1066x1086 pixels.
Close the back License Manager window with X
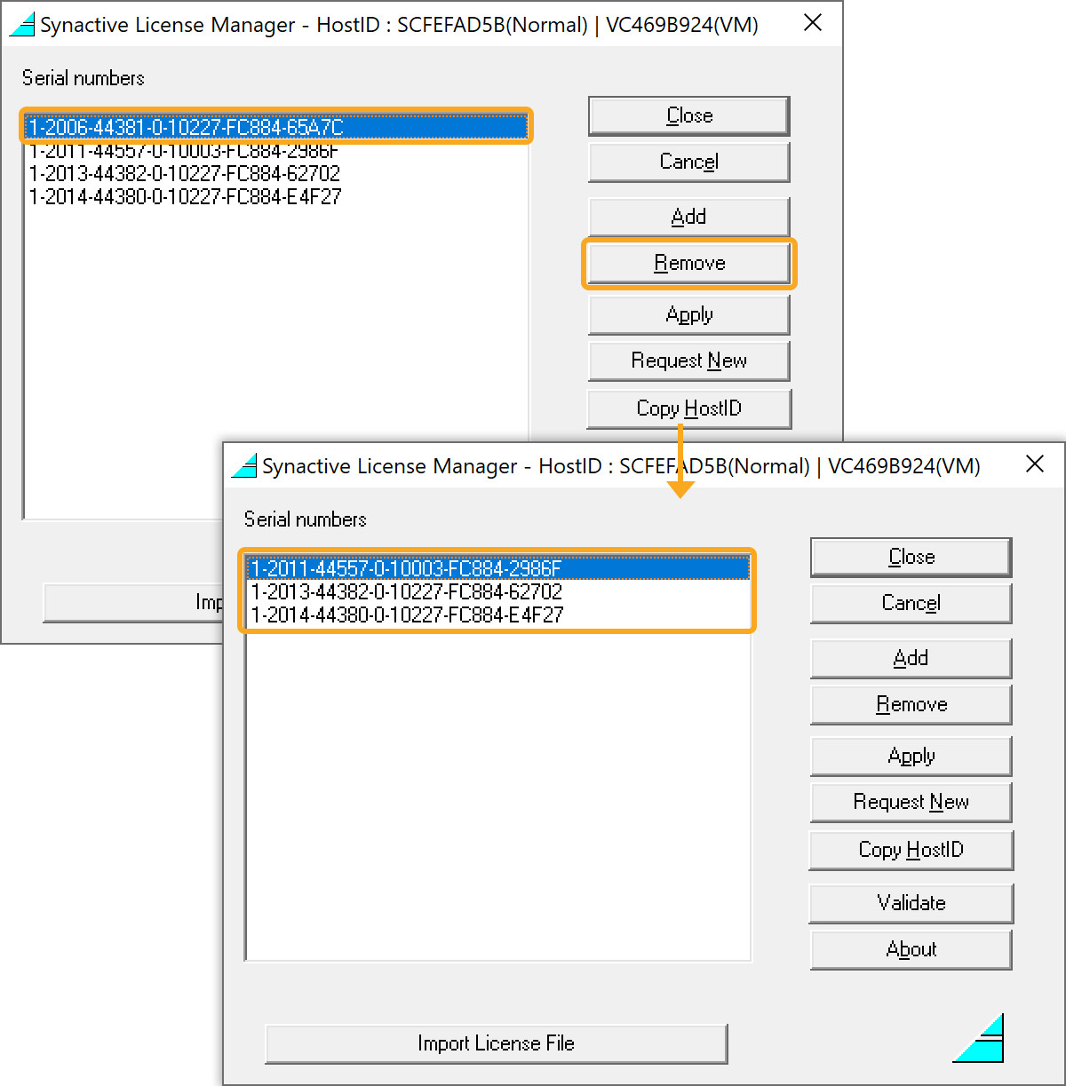813,23
